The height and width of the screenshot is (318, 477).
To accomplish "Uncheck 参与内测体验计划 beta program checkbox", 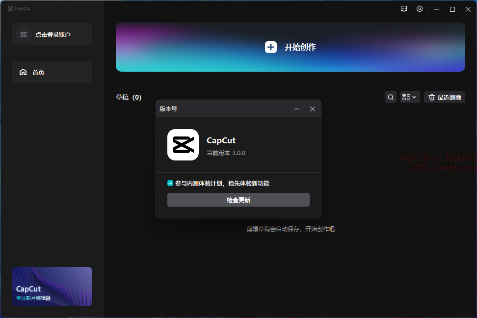I will [170, 183].
